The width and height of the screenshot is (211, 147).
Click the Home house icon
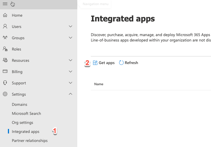click(x=5, y=15)
